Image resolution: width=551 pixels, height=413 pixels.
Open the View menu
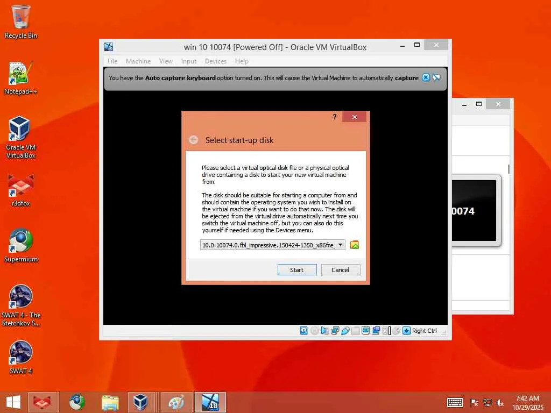(166, 61)
